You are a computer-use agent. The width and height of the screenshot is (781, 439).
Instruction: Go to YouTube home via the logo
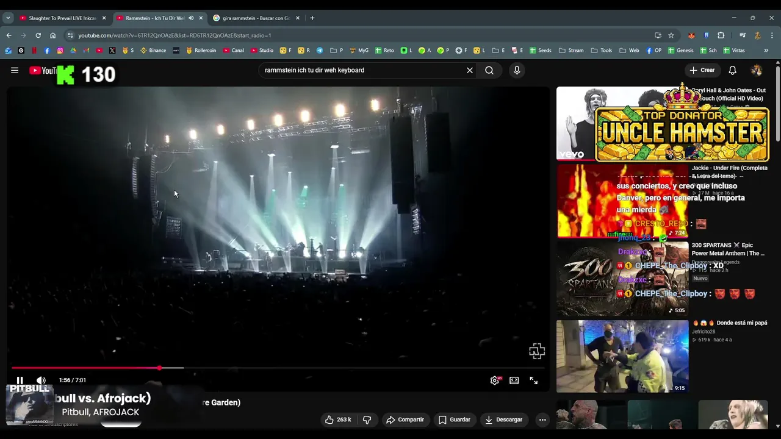click(x=43, y=71)
